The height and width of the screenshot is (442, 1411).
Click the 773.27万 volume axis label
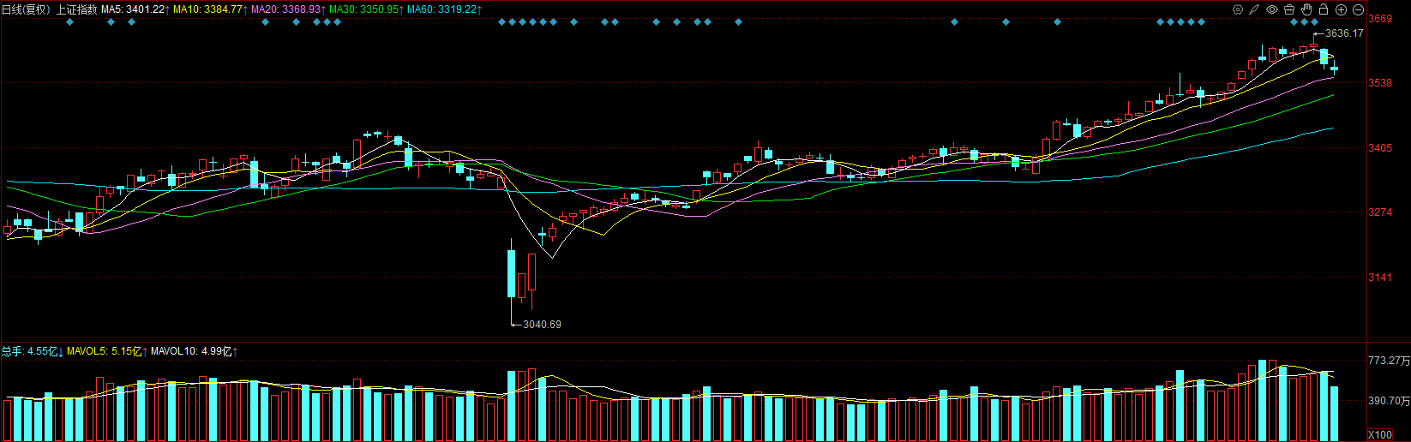coord(1389,361)
